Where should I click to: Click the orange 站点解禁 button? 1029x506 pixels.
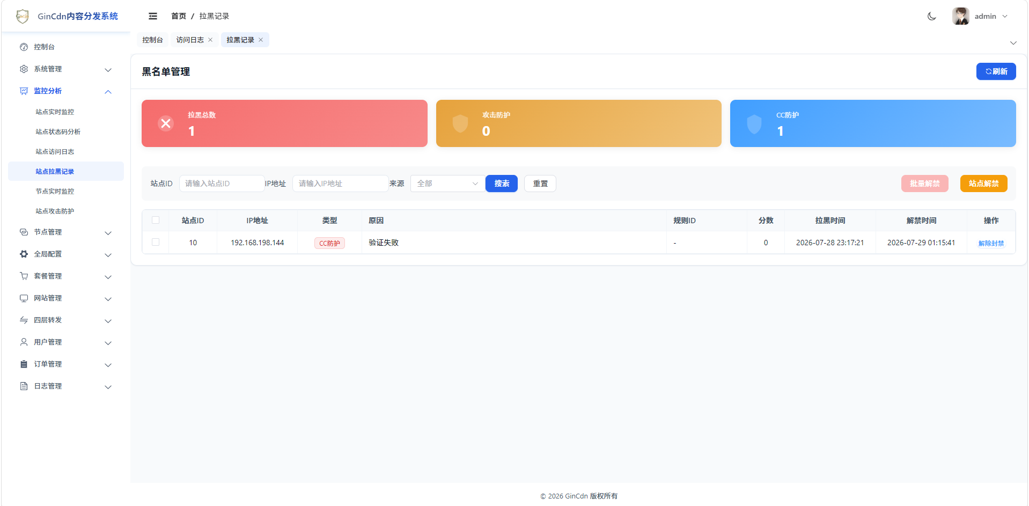(x=983, y=184)
